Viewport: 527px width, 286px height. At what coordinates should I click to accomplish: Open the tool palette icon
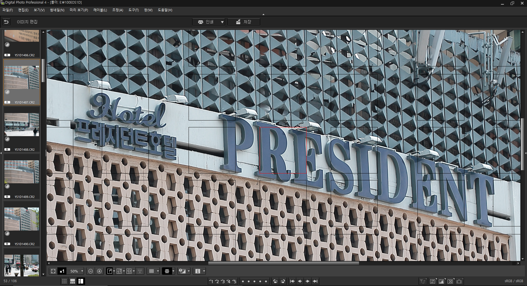tap(433, 281)
